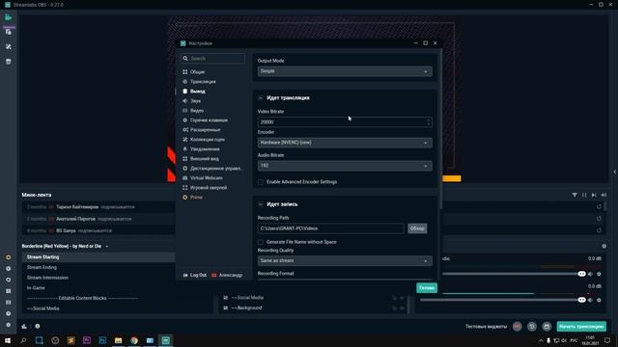Screen dimensions: 618x347
Task: Pause the mini-feed alert queue
Action: (x=584, y=195)
